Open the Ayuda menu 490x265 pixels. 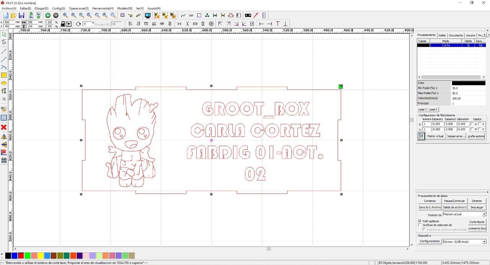(154, 8)
